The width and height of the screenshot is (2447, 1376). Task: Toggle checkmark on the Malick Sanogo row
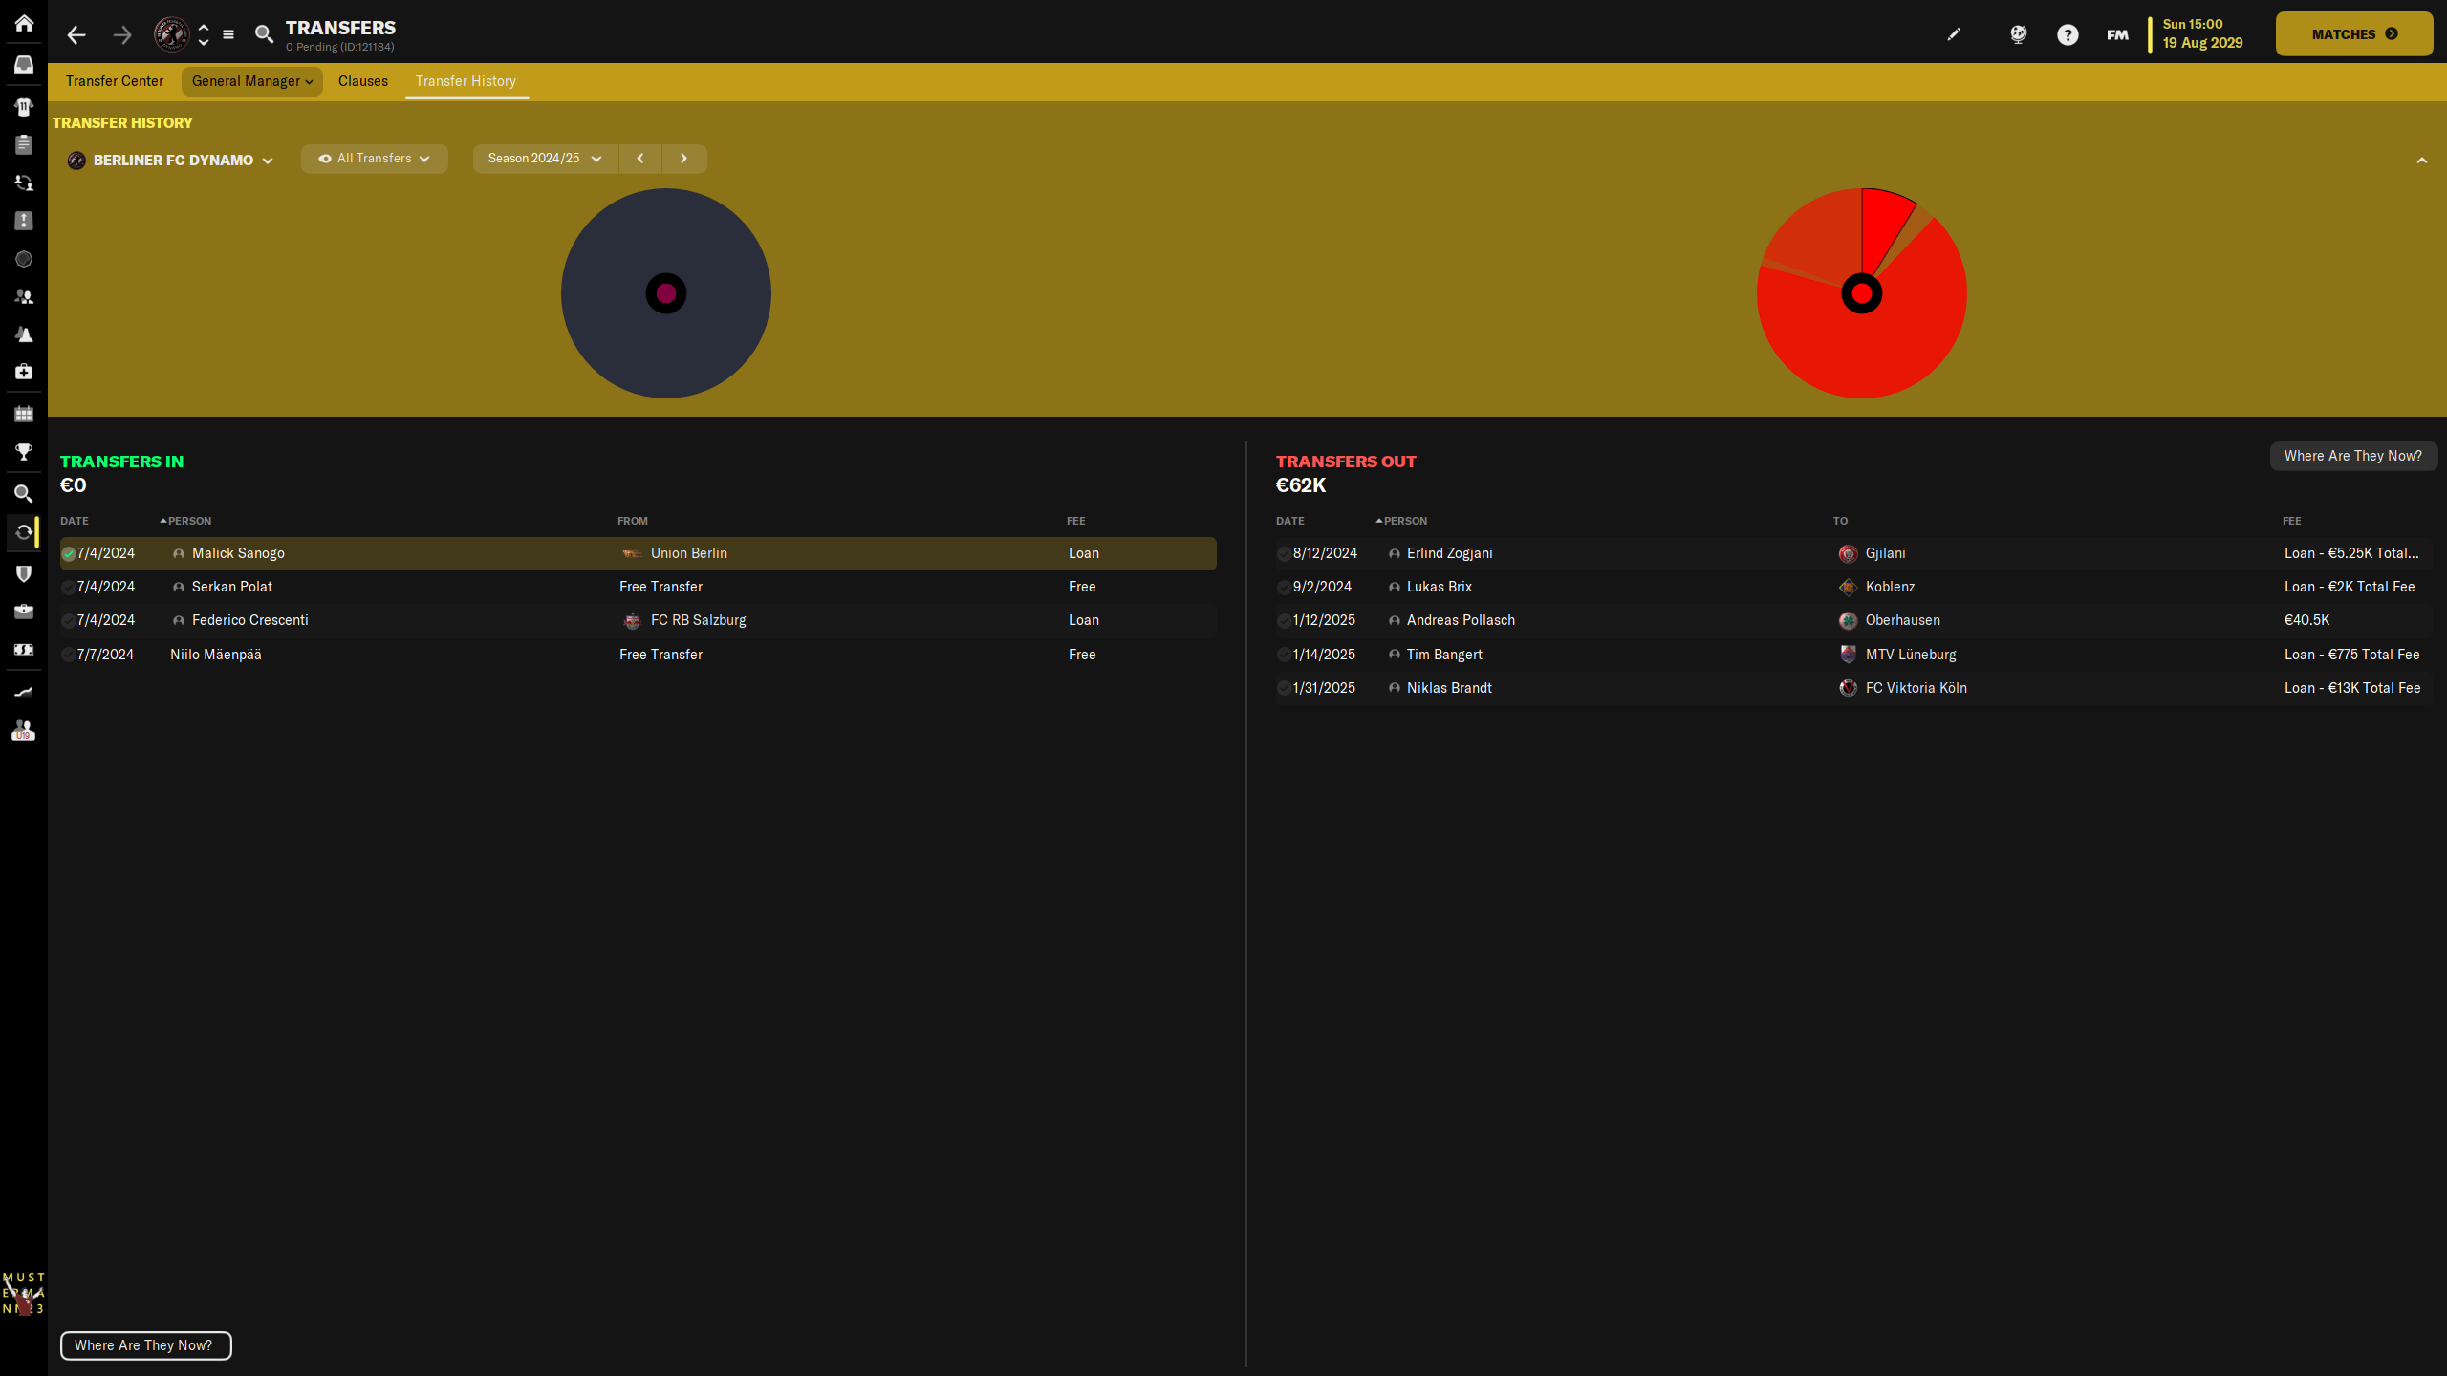(x=69, y=554)
